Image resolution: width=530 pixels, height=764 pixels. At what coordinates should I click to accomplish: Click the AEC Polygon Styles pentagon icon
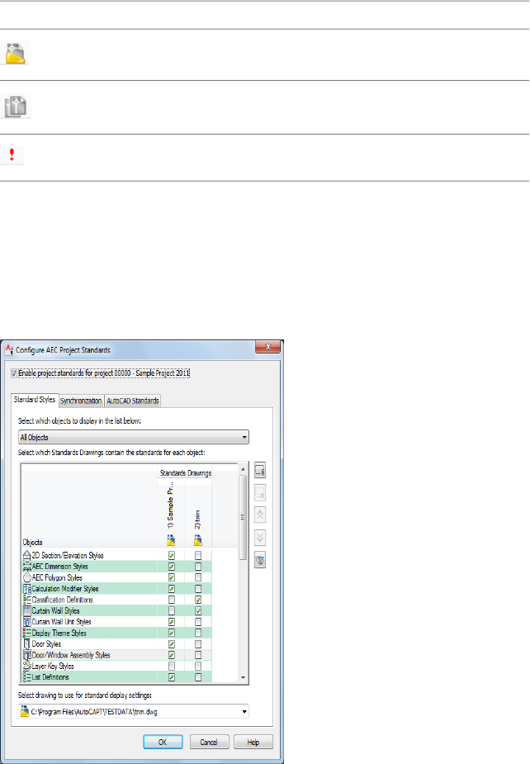pyautogui.click(x=26, y=577)
